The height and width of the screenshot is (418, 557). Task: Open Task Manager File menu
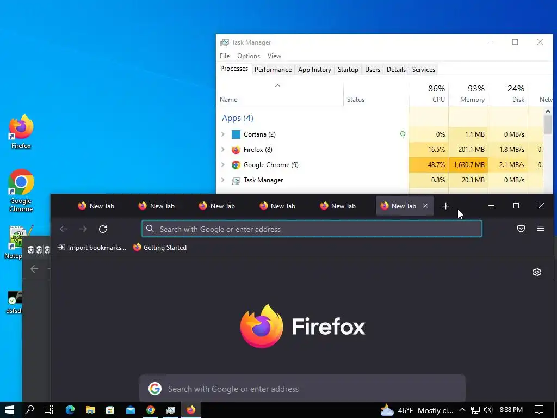click(x=225, y=56)
